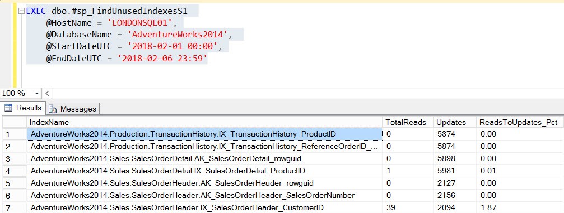
Task: Select IX_SalesOrderHeader_CustomerID index cell
Action: pos(205,207)
